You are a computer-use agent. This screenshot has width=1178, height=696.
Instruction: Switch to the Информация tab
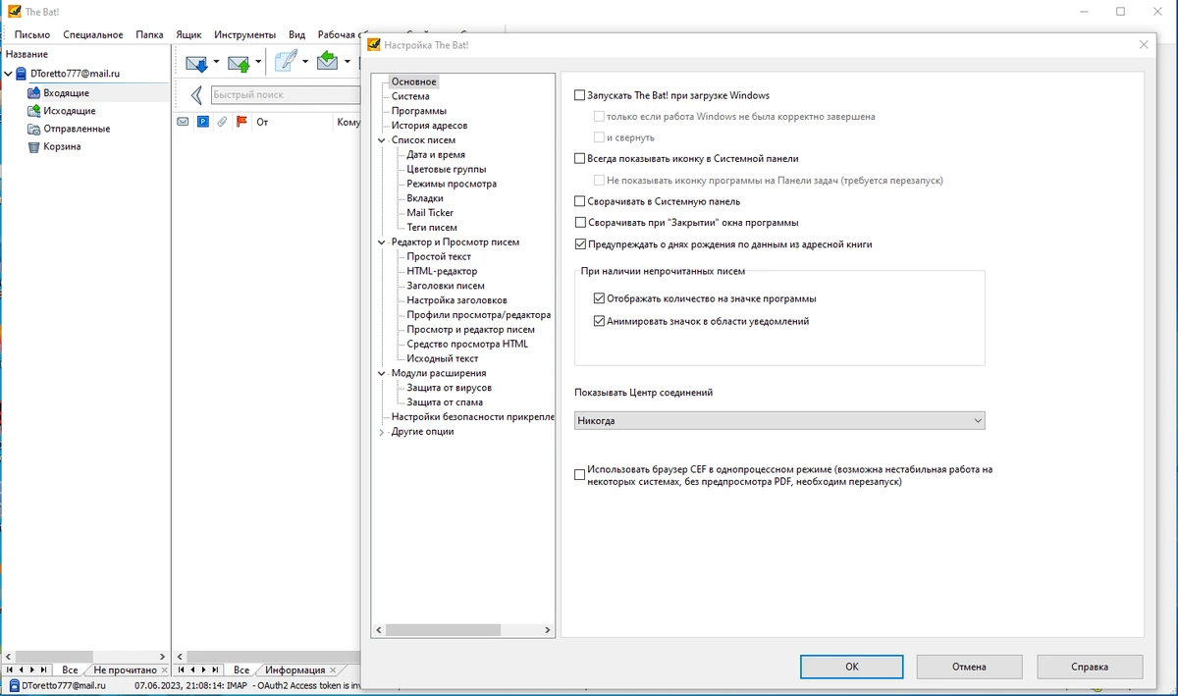295,670
